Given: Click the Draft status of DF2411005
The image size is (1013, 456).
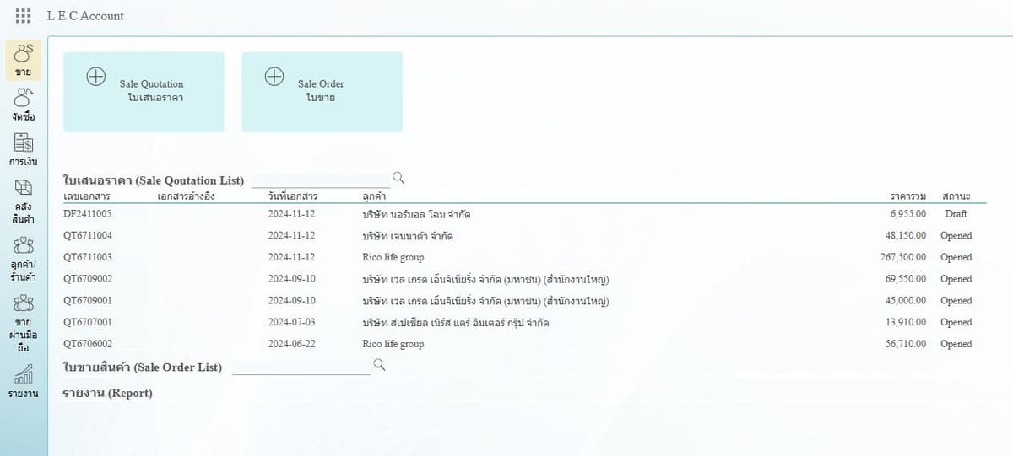Looking at the screenshot, I should (x=956, y=214).
